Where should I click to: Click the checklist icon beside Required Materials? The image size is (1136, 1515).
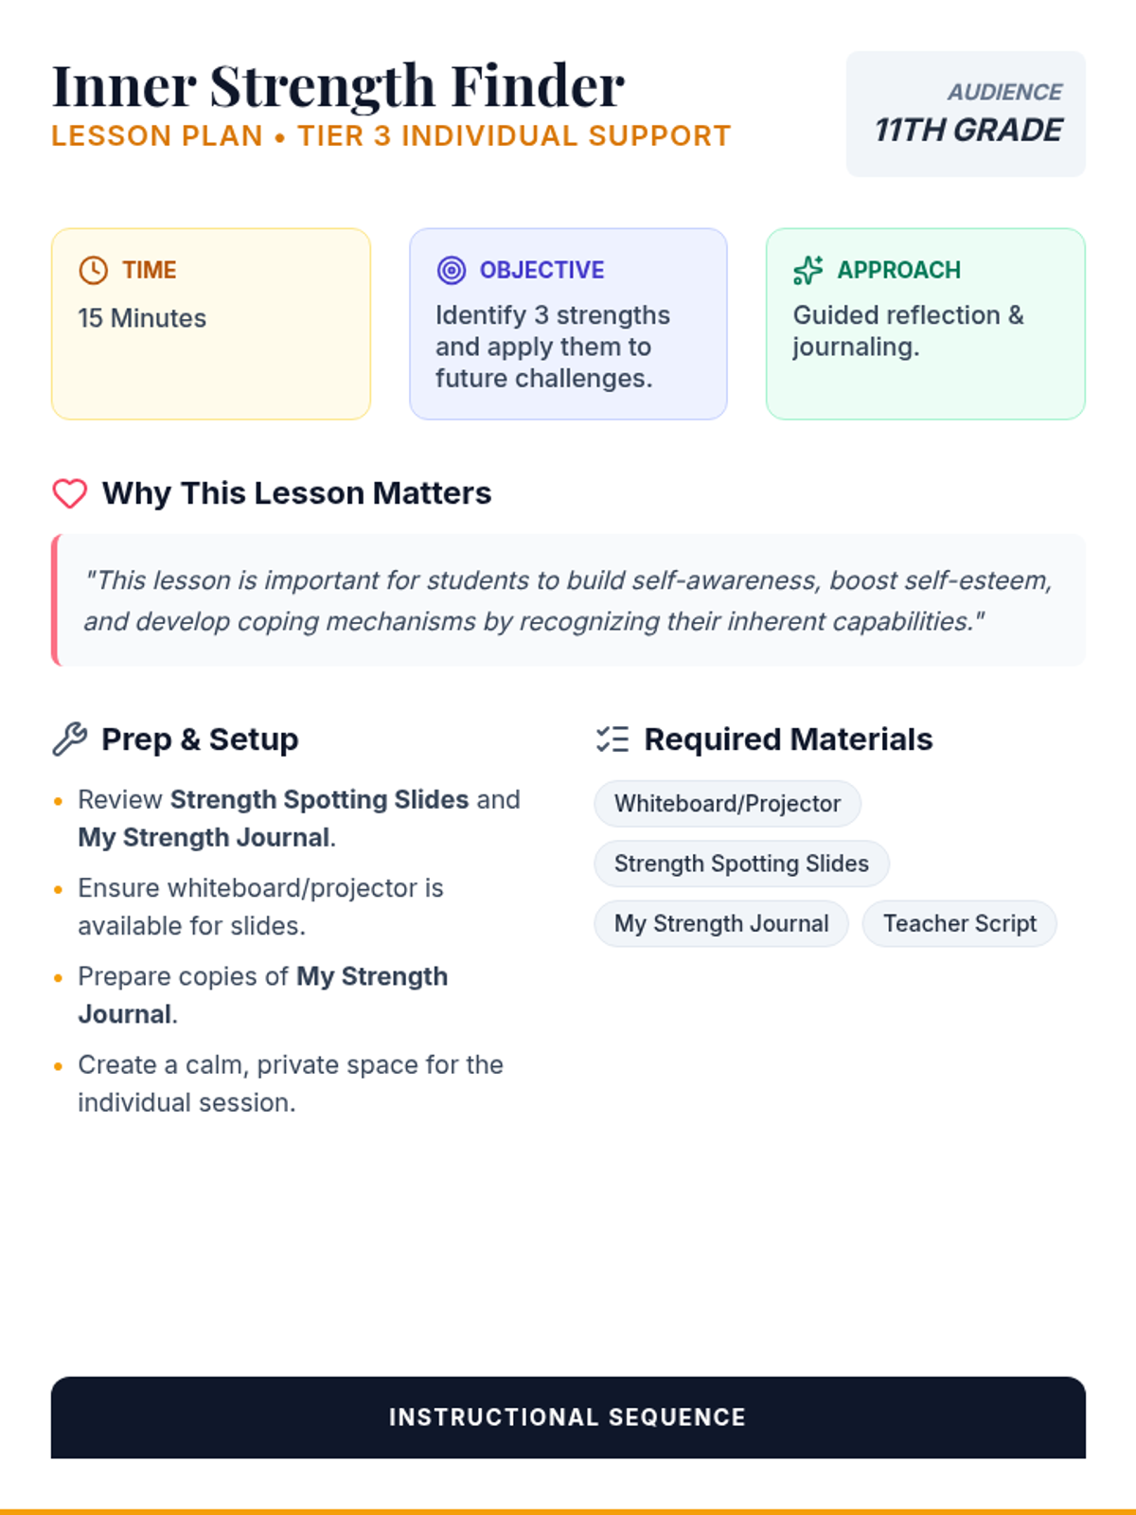612,740
